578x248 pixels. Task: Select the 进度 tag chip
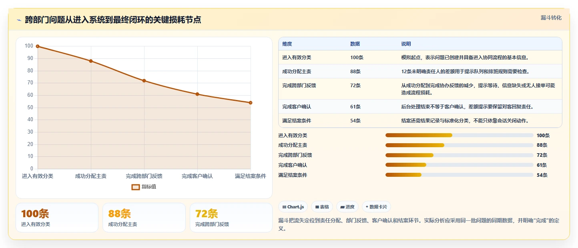pyautogui.click(x=347, y=207)
